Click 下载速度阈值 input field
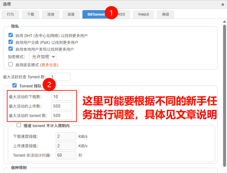The width and height of the screenshot is (227, 173). tap(66, 136)
